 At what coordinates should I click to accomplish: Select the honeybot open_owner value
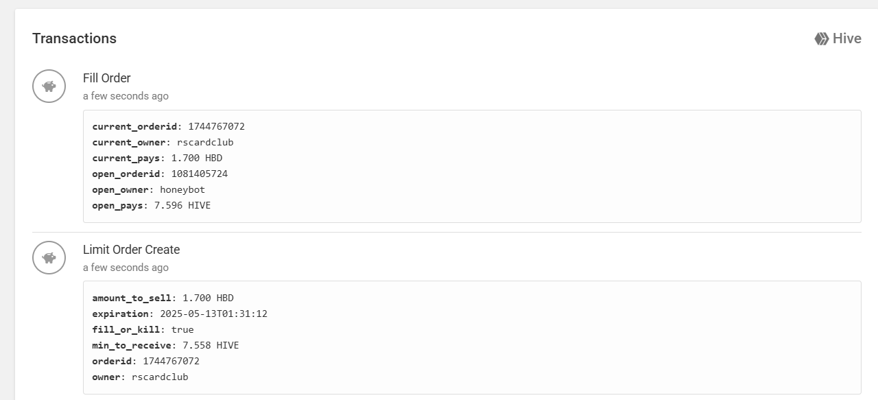pyautogui.click(x=182, y=190)
